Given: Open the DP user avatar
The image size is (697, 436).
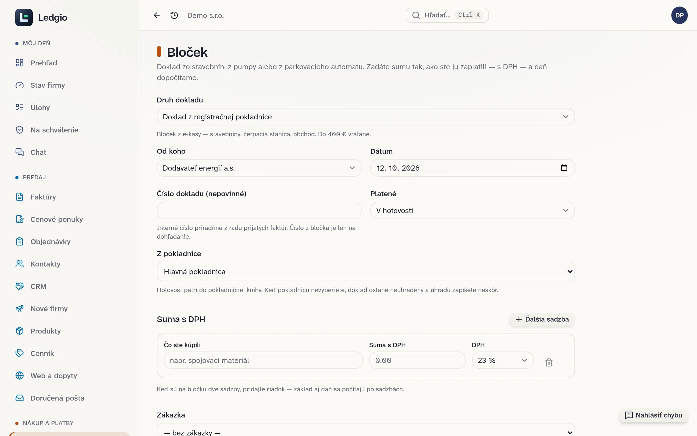Looking at the screenshot, I should [679, 15].
